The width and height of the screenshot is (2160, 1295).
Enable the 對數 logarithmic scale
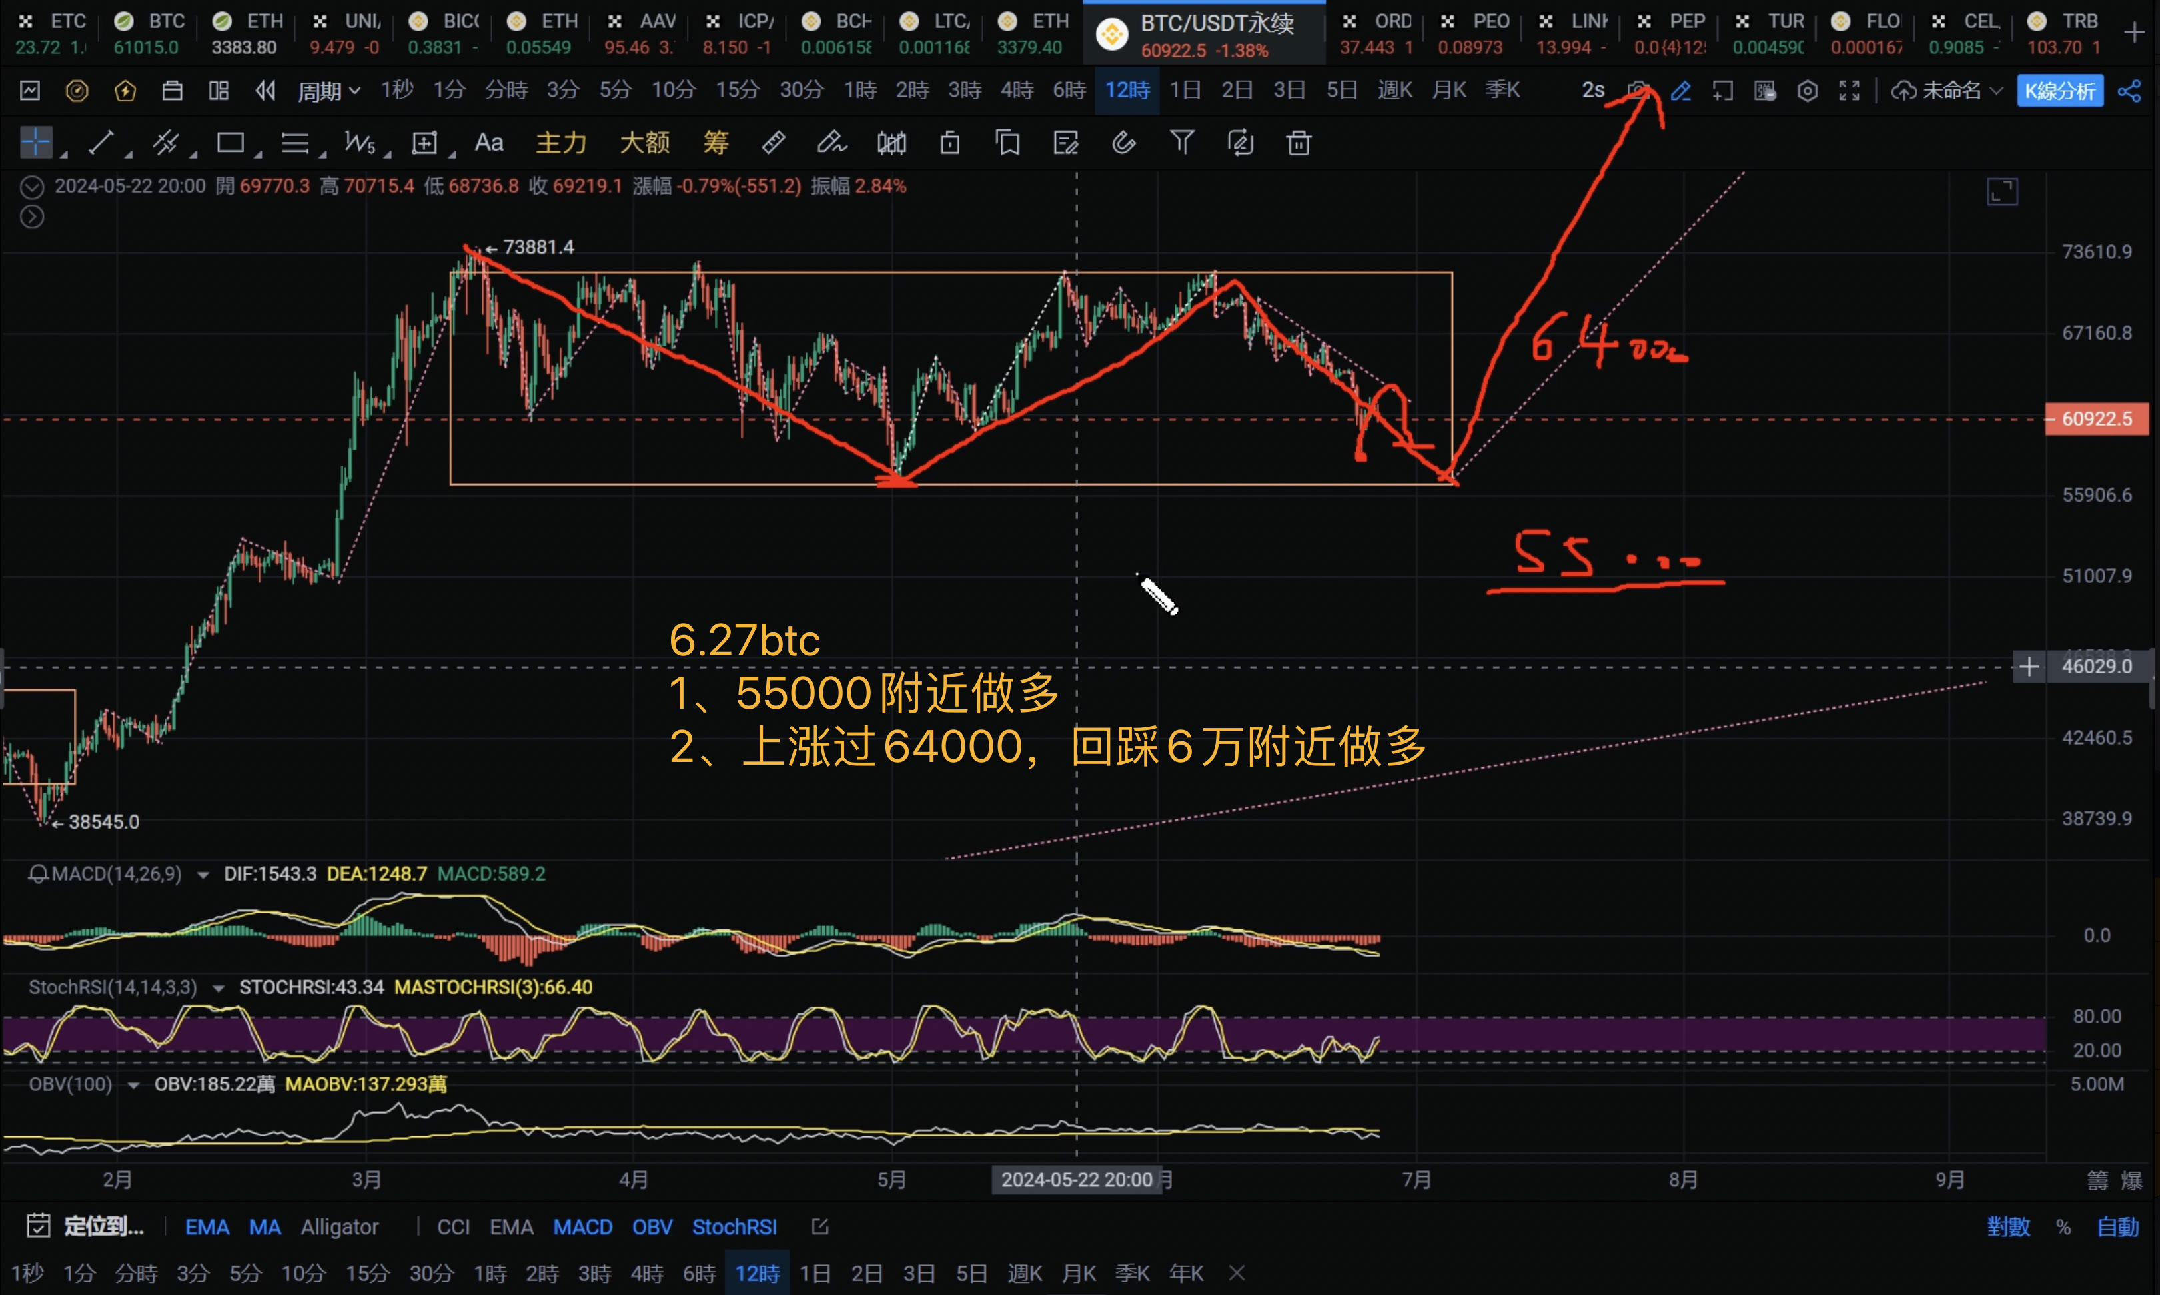pos(2008,1227)
